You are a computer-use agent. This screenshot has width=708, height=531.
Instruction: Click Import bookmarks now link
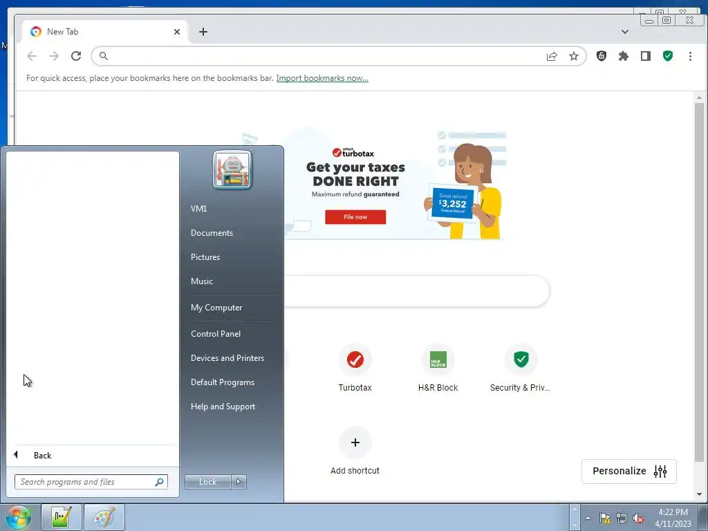(x=322, y=78)
